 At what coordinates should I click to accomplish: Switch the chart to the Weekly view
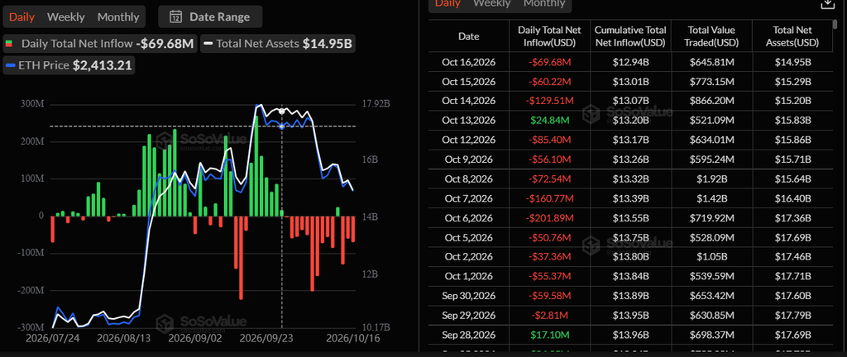[66, 17]
